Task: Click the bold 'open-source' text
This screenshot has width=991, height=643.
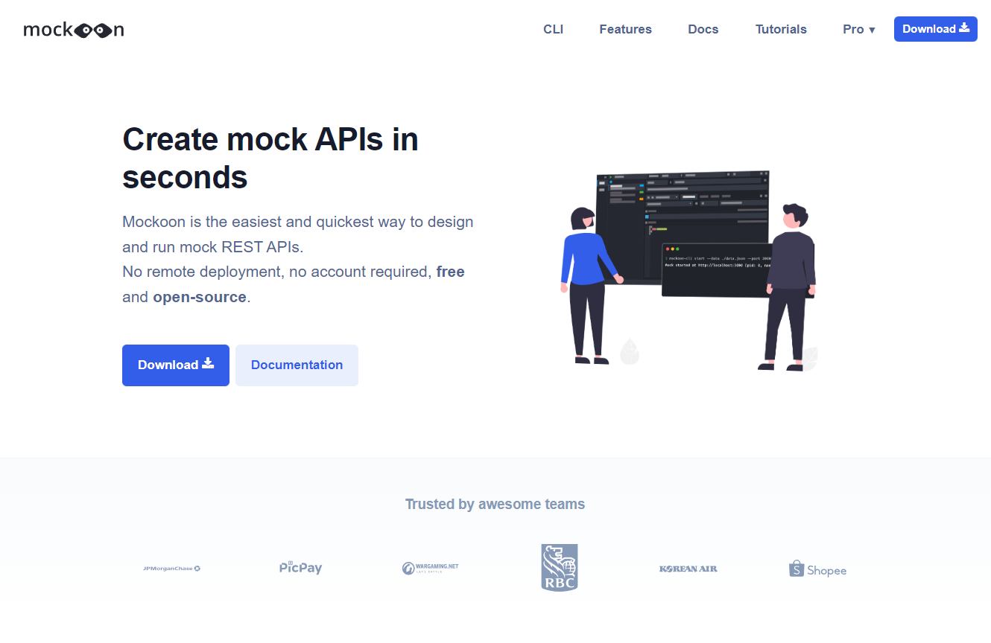Action: [200, 297]
